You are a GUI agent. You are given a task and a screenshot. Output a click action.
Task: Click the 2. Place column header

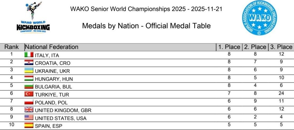click(x=255, y=47)
